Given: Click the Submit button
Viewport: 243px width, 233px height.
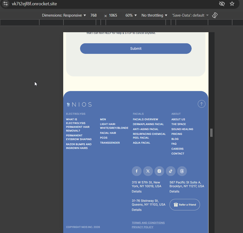Looking at the screenshot, I should [136, 49].
